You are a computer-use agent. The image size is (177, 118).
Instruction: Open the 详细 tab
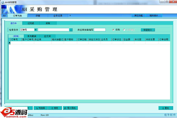[38, 16]
